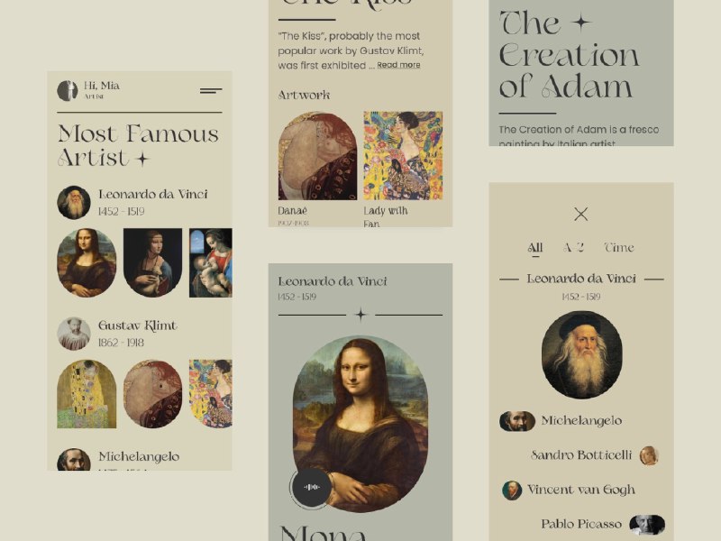Click Gustav Klimt's small avatar

click(74, 334)
